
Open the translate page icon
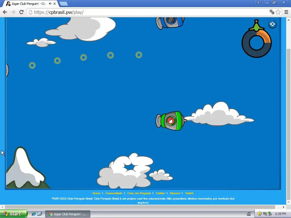(x=272, y=12)
